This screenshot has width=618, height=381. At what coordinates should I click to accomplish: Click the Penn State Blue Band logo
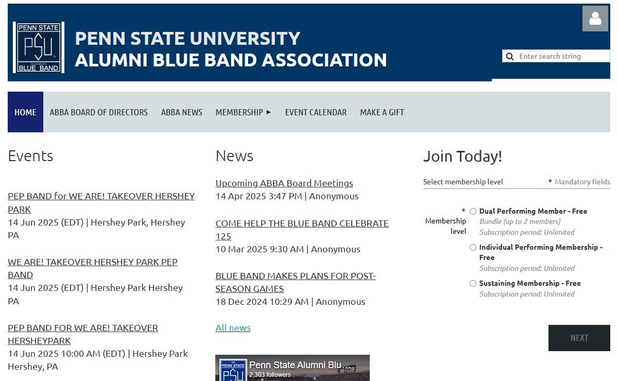point(39,47)
